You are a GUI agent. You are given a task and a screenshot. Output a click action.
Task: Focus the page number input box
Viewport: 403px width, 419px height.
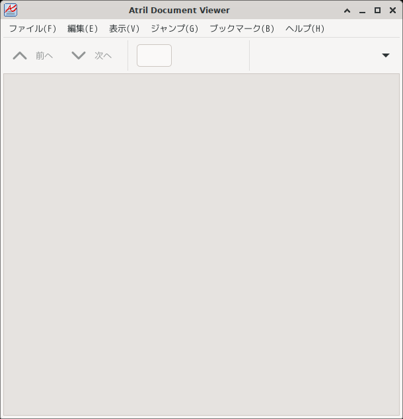click(x=154, y=56)
